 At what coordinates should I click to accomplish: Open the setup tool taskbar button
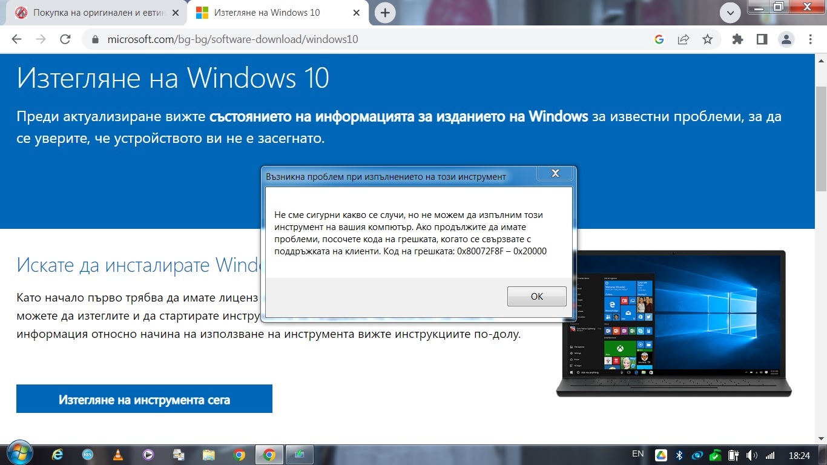(300, 454)
